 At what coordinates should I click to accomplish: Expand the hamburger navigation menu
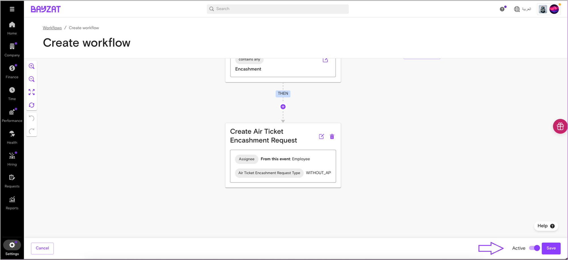(12, 9)
